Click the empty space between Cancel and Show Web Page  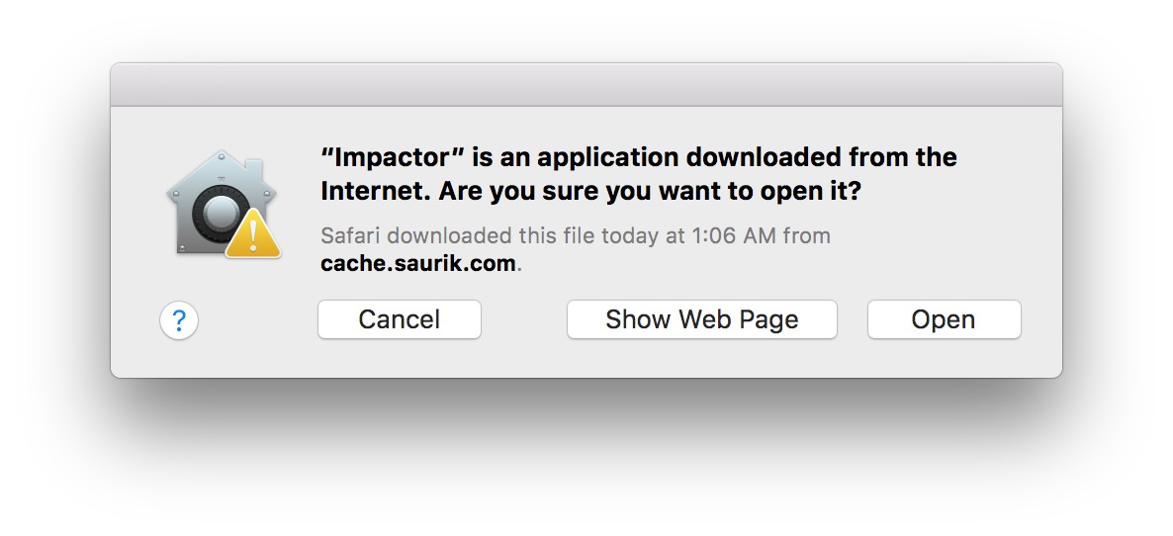point(523,319)
